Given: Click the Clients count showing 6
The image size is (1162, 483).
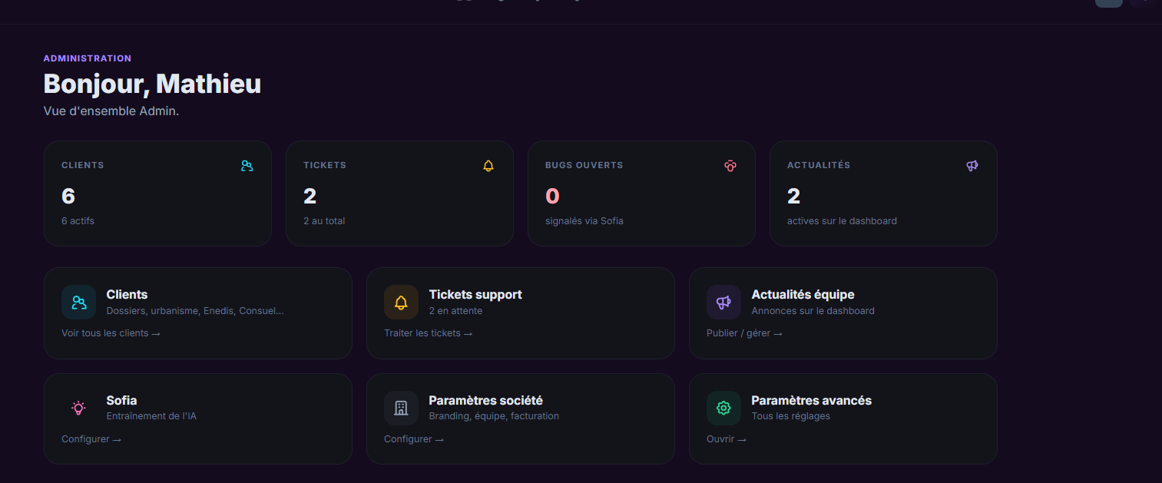Looking at the screenshot, I should [68, 197].
